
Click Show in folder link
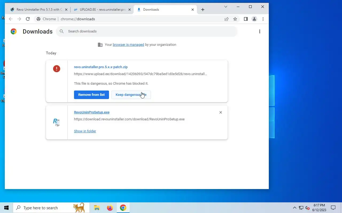pos(85,131)
